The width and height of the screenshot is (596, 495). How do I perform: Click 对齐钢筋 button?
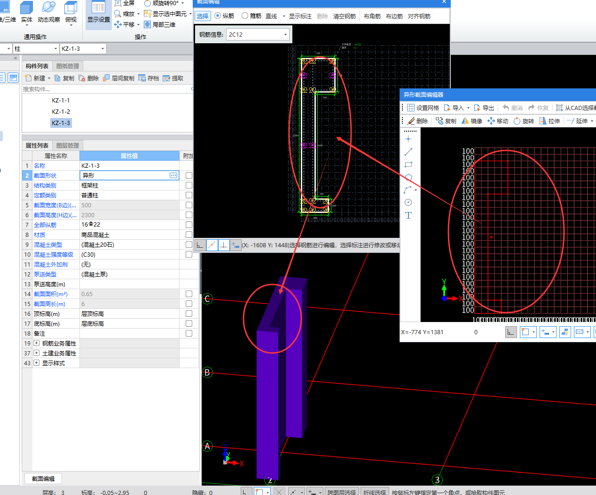[419, 16]
